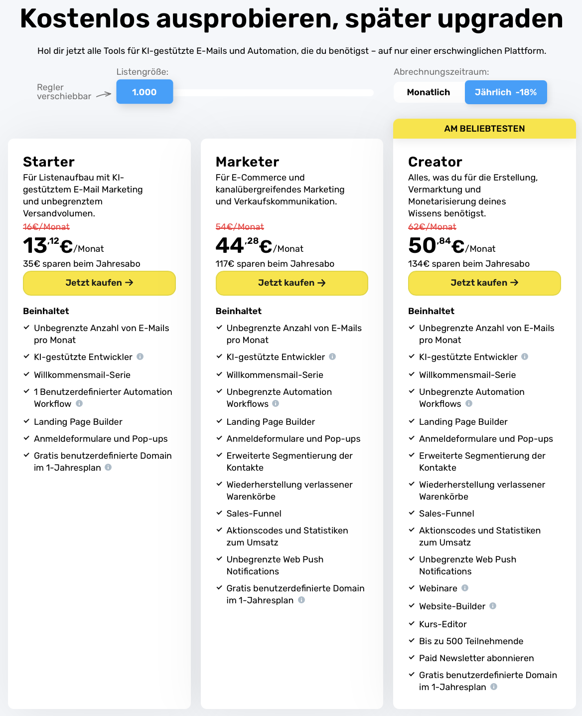Click info icon after Creator's Gratis Domain feature
The width and height of the screenshot is (582, 716).
(494, 687)
